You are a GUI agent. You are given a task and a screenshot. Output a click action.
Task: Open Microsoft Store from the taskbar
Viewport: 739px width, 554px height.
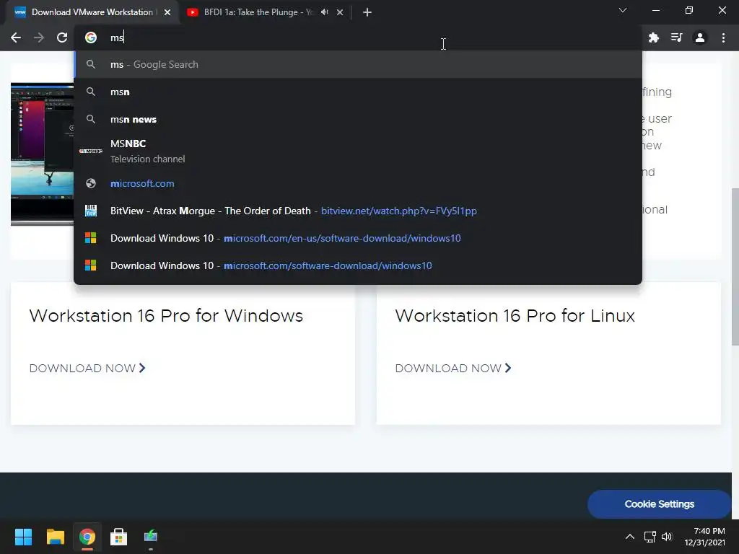(118, 537)
